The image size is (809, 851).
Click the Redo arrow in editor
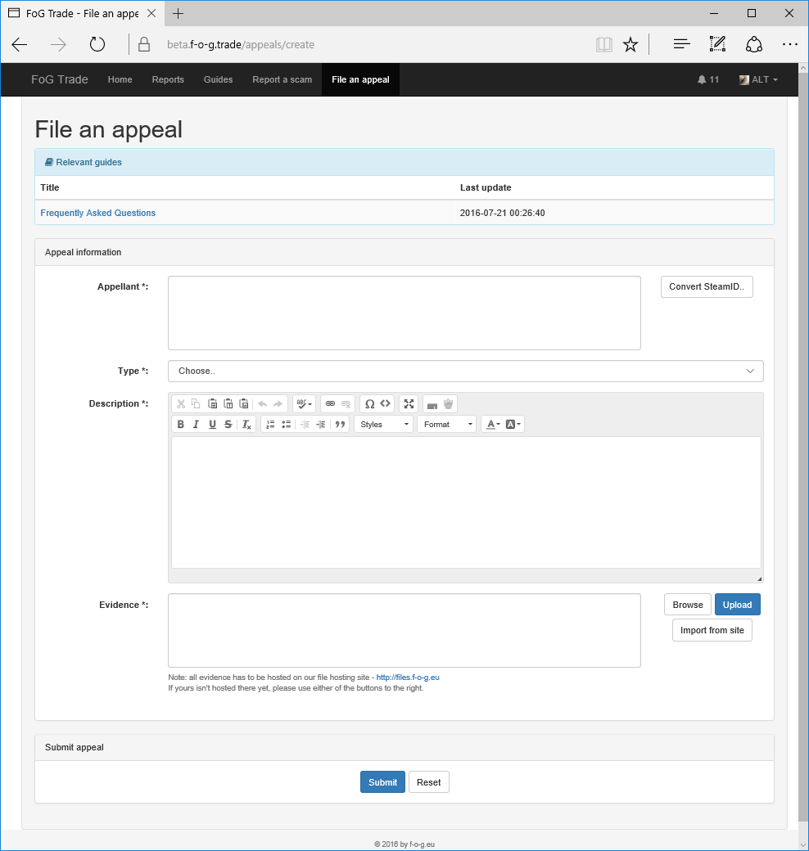[278, 403]
